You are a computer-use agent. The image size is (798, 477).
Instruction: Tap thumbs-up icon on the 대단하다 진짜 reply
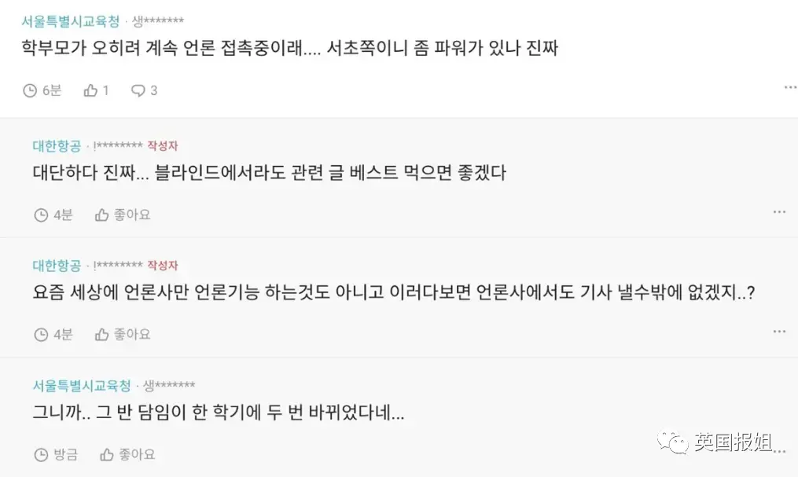pyautogui.click(x=101, y=215)
